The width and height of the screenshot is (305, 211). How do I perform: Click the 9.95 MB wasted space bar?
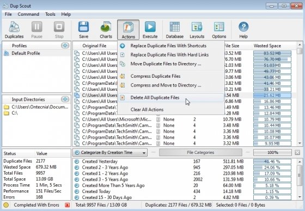(272, 144)
